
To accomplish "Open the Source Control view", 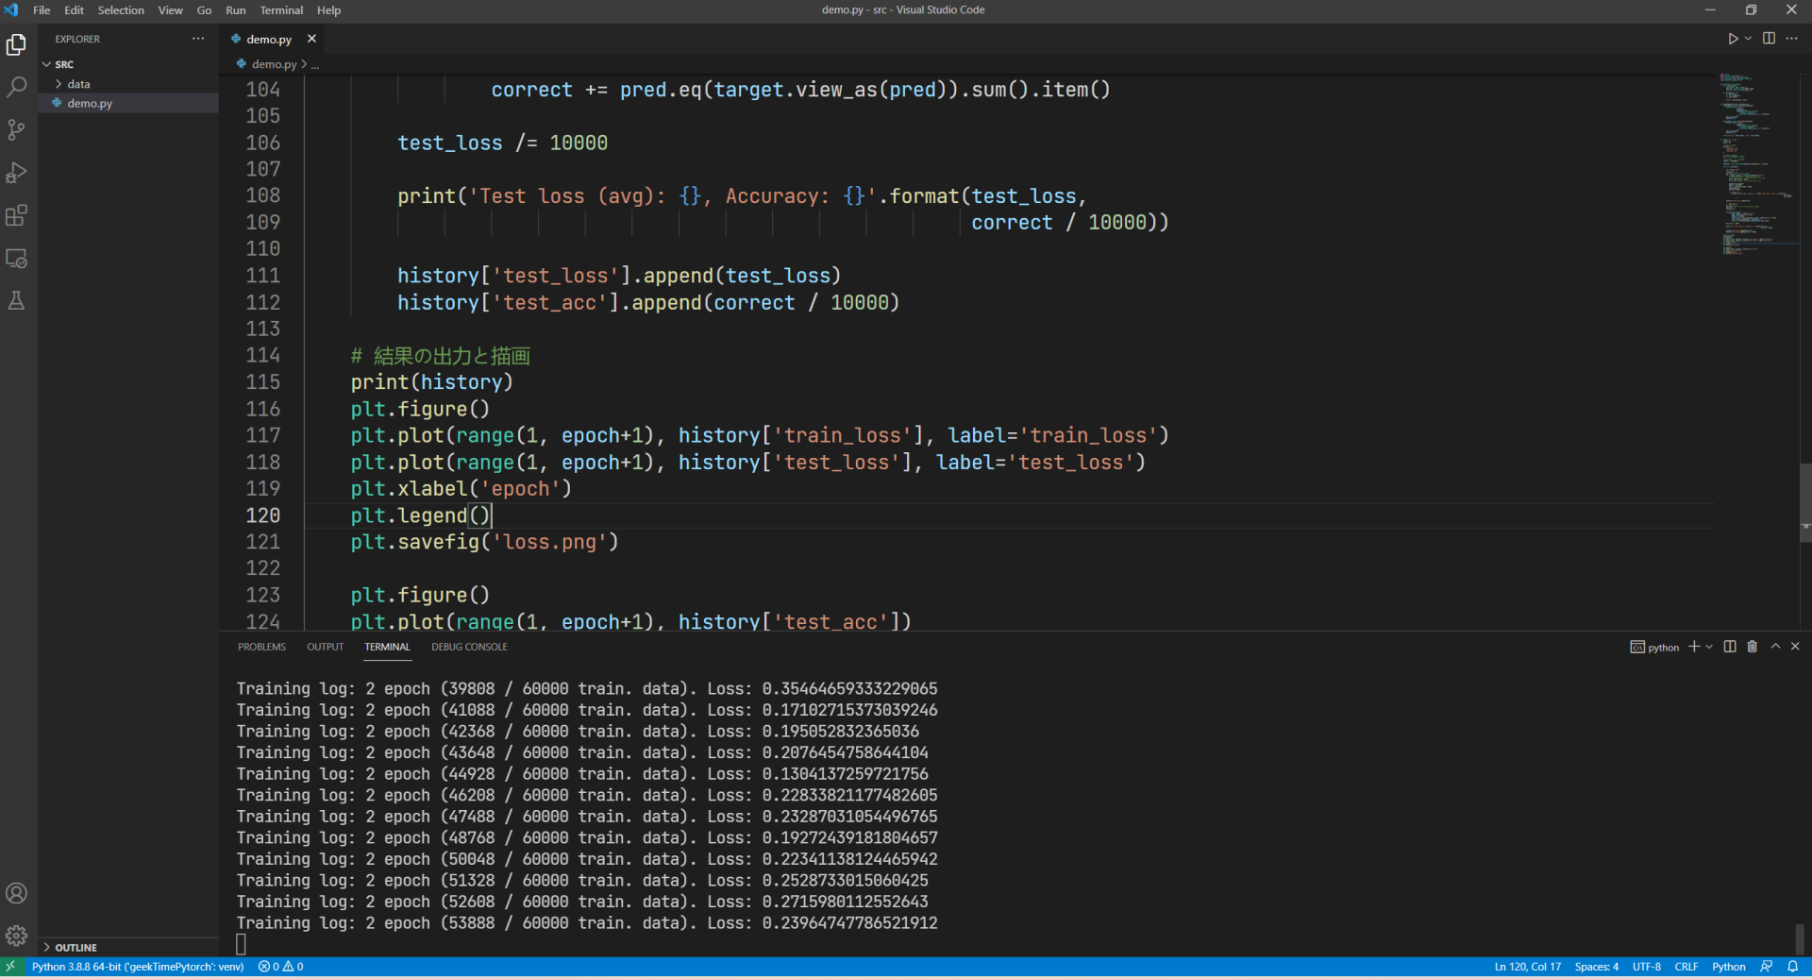I will 16,129.
